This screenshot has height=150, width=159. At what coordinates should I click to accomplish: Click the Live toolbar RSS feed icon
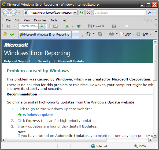pos(114,26)
